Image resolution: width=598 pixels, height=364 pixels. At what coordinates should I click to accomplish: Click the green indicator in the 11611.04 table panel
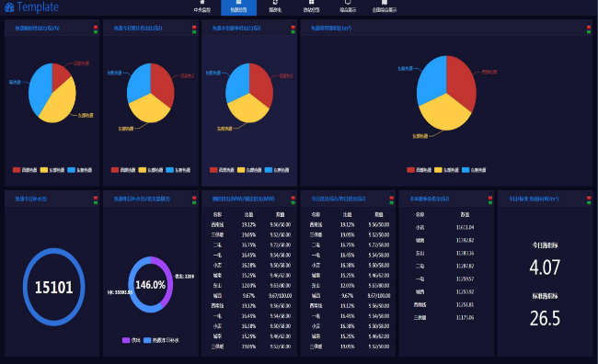490,202
